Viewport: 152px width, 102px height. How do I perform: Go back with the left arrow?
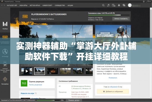tap(2, 5)
